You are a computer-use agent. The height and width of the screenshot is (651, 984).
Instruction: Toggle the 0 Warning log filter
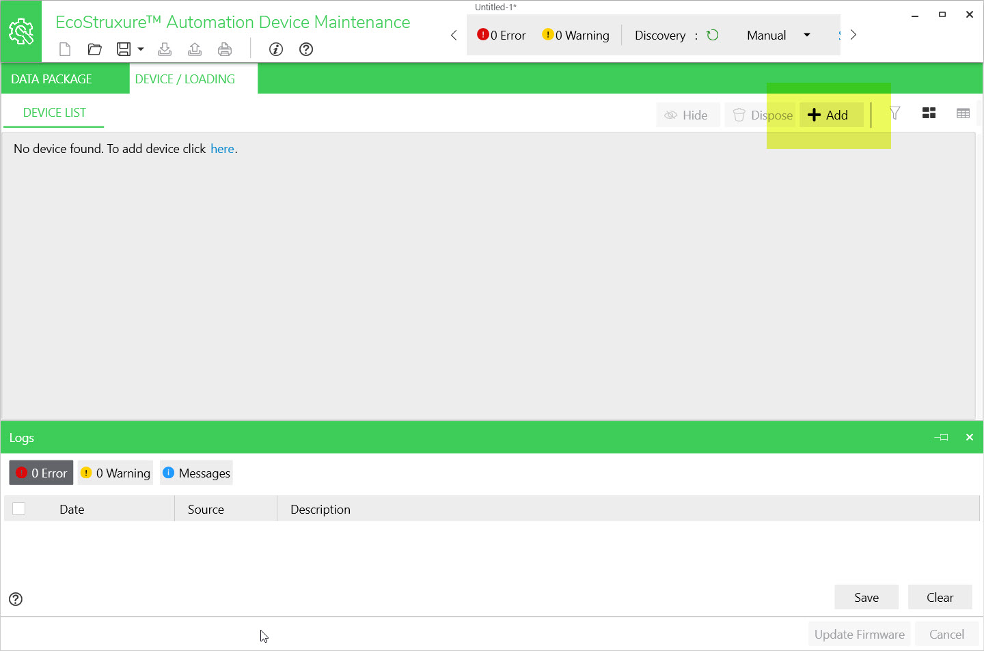tap(115, 473)
